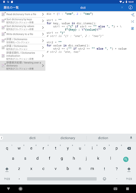Tap Android recent apps square button

(128, 189)
